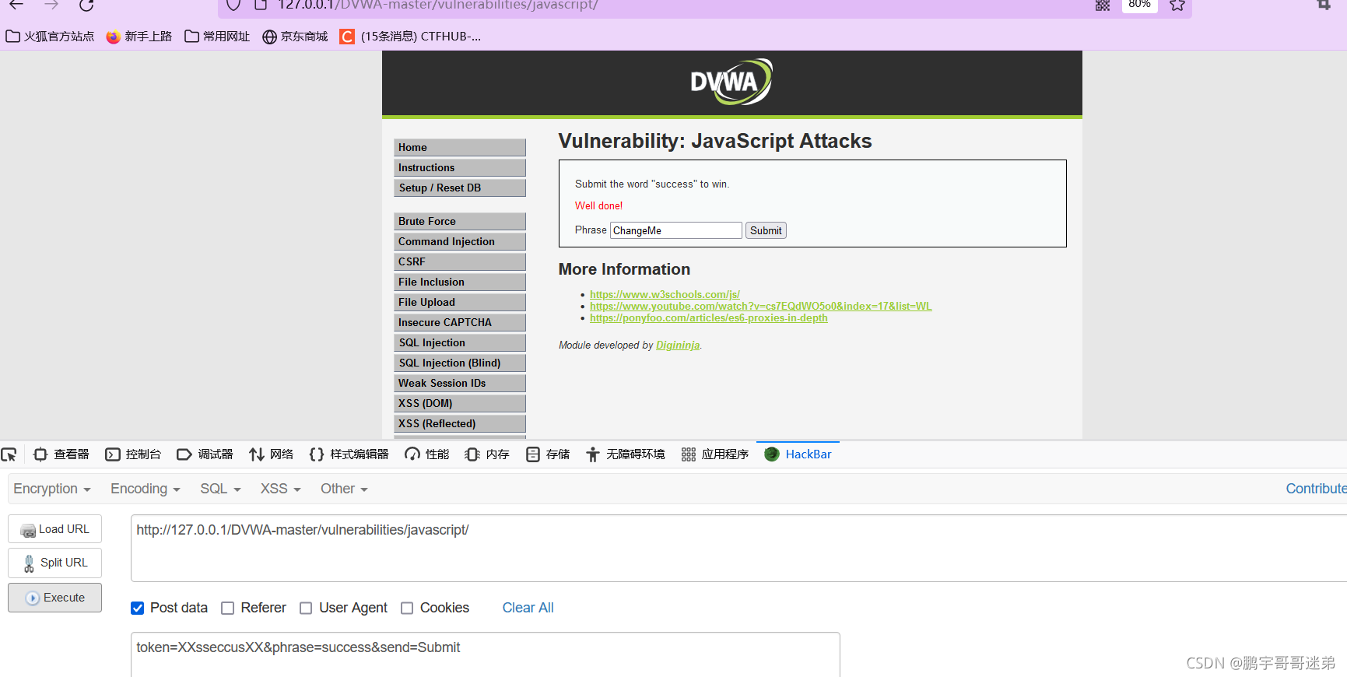Bookmark page with the star icon
The height and width of the screenshot is (677, 1347).
pyautogui.click(x=1177, y=5)
